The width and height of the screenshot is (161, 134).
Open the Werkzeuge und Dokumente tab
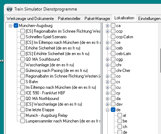click(x=30, y=19)
